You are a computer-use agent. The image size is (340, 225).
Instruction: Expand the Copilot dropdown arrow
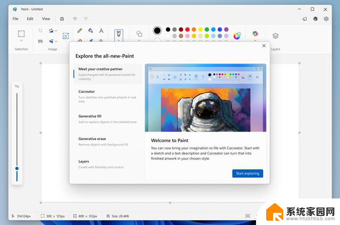255,40
